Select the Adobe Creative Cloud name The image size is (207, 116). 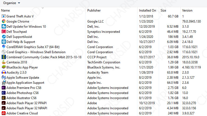point(22,113)
